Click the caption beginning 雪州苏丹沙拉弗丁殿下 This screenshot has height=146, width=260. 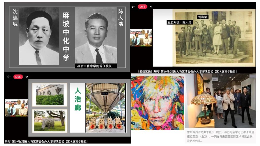221,137
